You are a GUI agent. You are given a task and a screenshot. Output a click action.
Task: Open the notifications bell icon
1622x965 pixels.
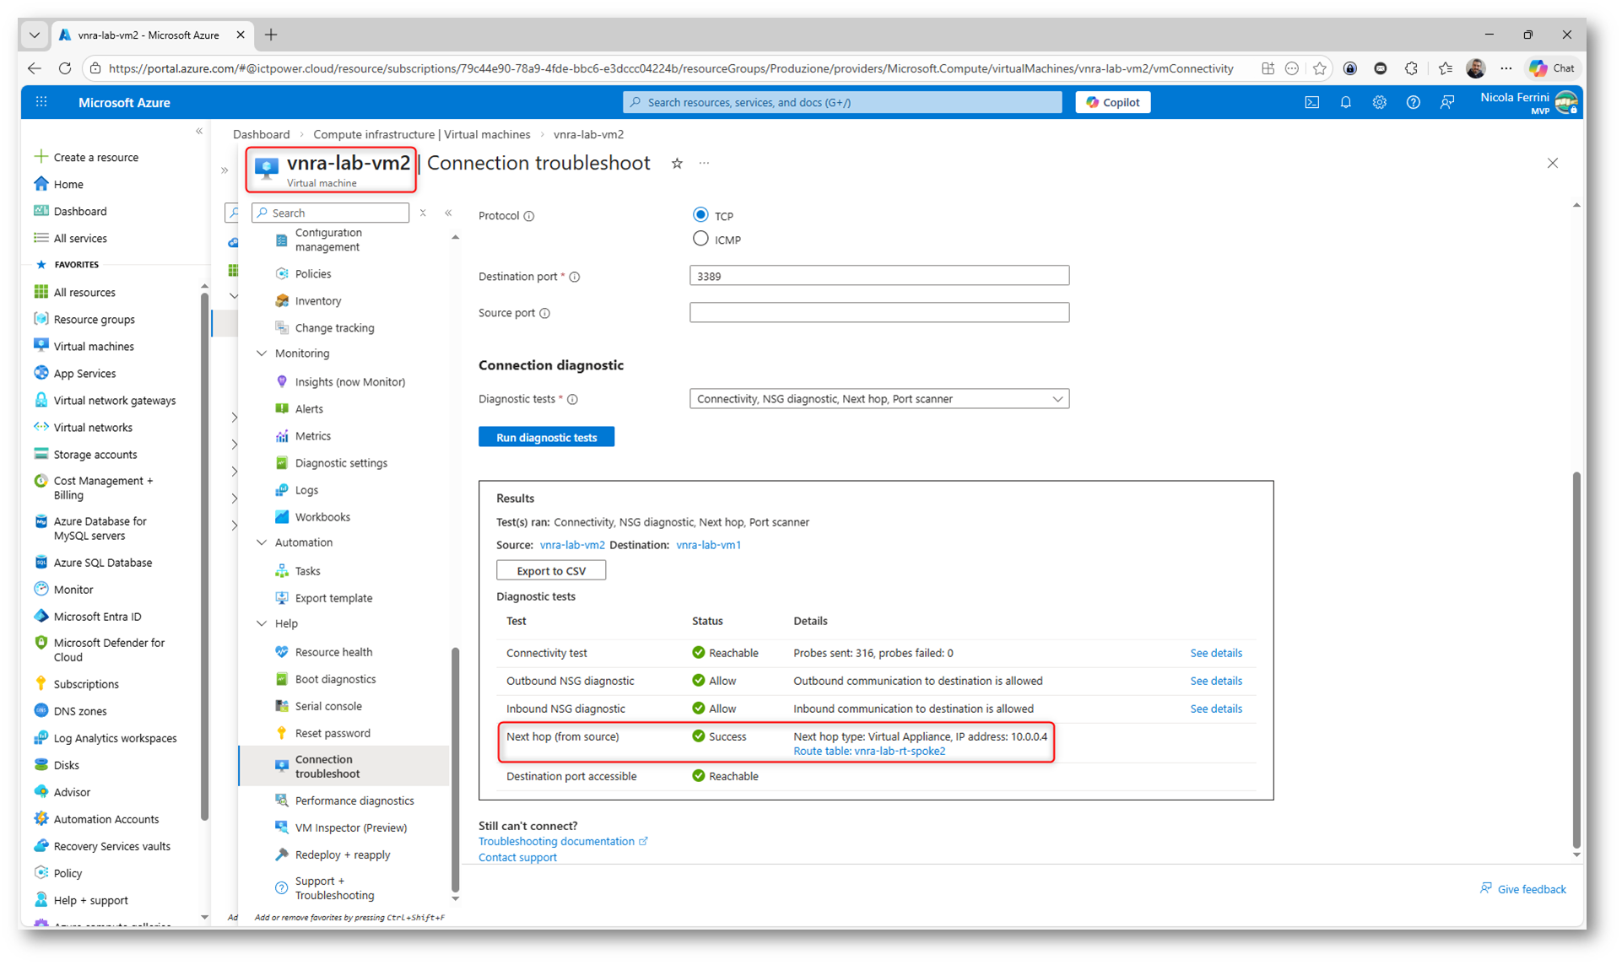coord(1345,102)
